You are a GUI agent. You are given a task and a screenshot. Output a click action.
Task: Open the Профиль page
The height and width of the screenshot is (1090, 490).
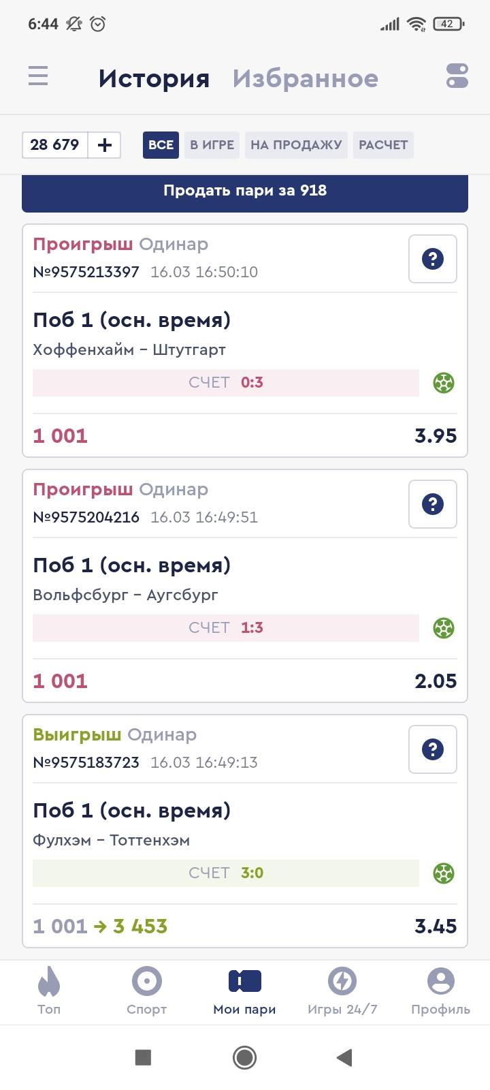click(440, 991)
